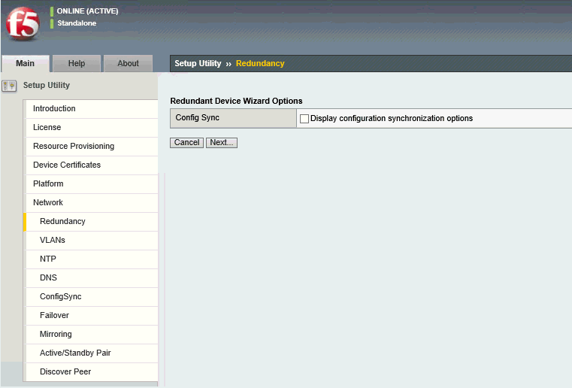Open the Main tab
Screen dimensions: 572x388
[25, 64]
